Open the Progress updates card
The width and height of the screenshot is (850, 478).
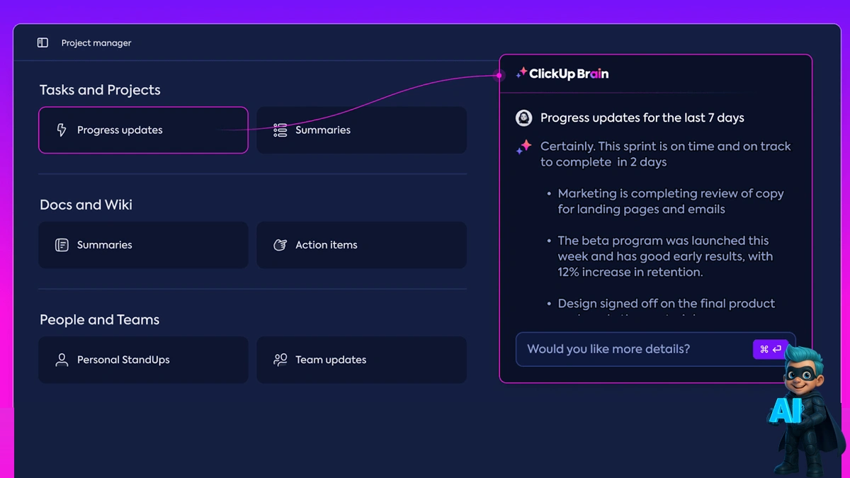point(143,130)
